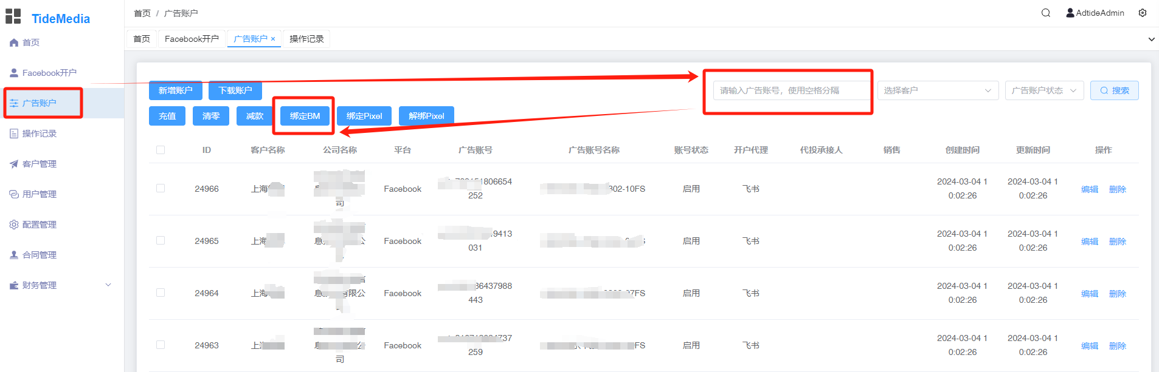Click the search magnifier icon in header
Screen dimensions: 1159x372
[1045, 13]
